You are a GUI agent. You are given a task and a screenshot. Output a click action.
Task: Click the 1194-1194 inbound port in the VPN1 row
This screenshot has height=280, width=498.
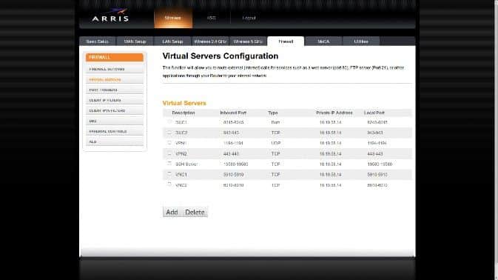coord(233,144)
